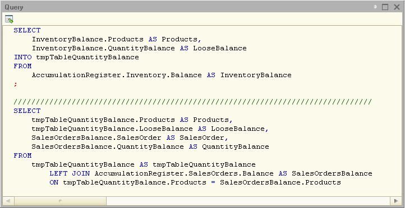Viewport: 405px width, 208px height.
Task: Click the first FROM keyword
Action: coord(23,66)
